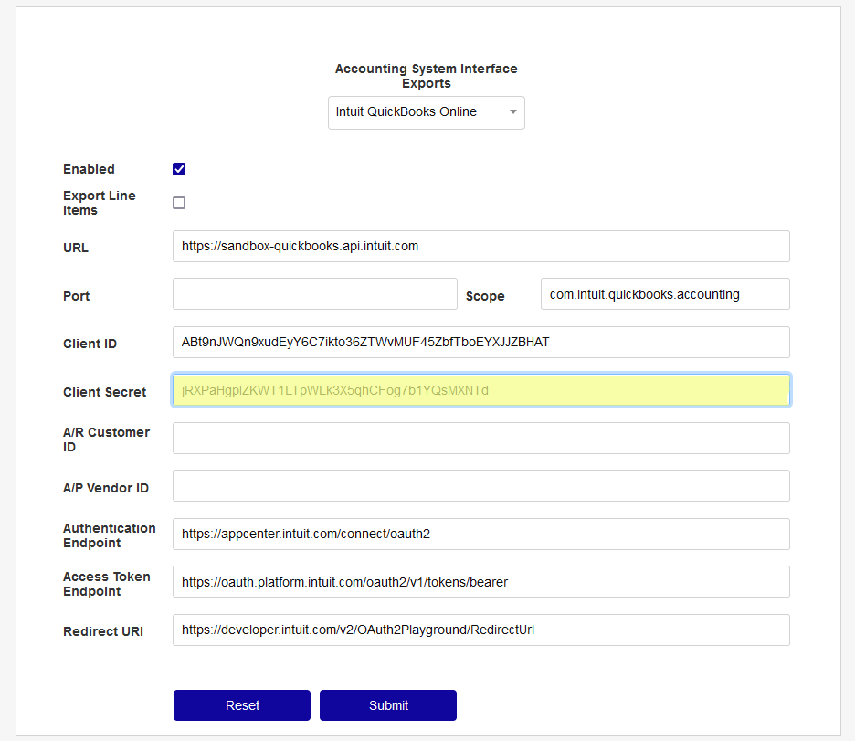Click the Authentication Endpoint field

click(x=480, y=534)
